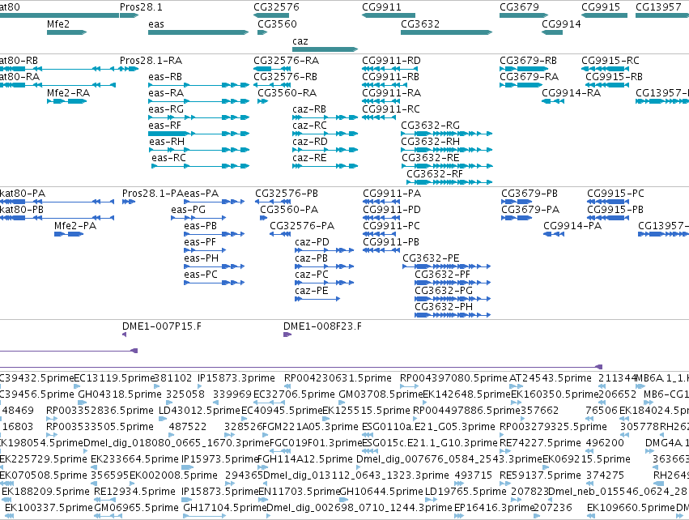Click transcript caz-RE
Image resolution: width=689 pixels, height=520 pixels.
(x=325, y=166)
